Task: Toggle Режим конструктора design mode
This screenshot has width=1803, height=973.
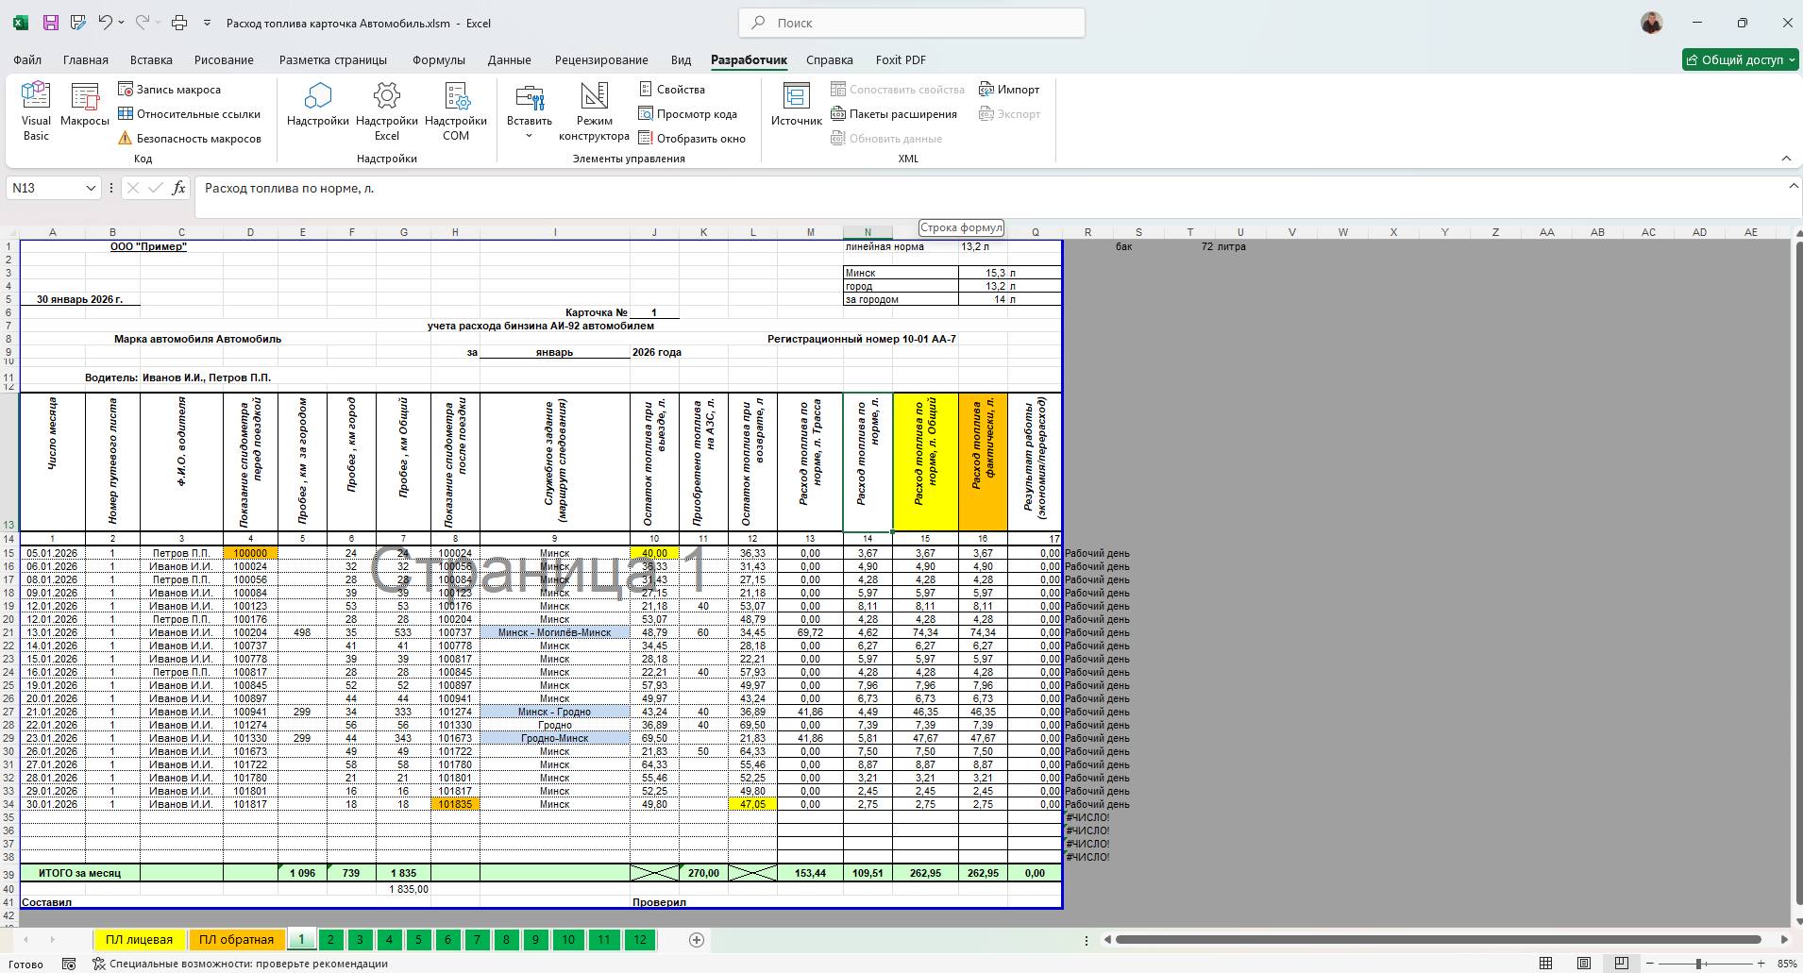Action: pos(594,111)
